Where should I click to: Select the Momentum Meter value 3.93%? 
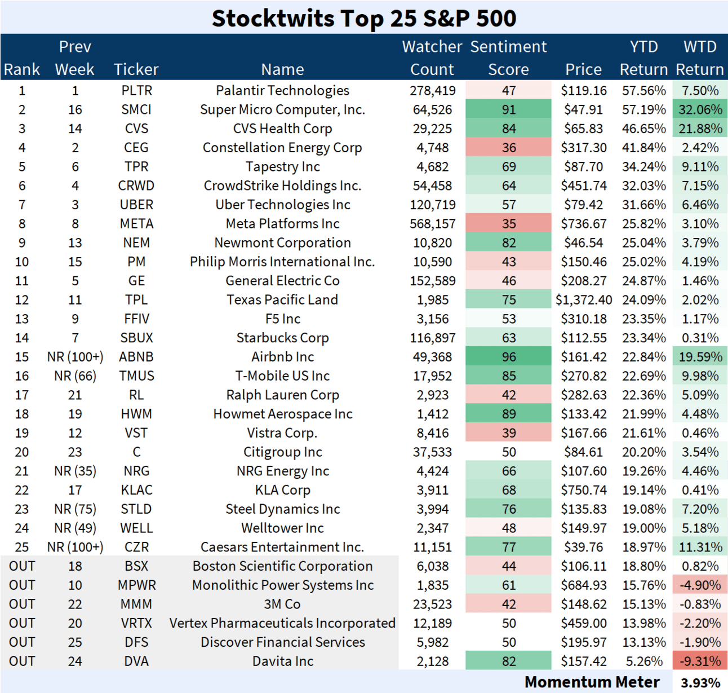[700, 683]
